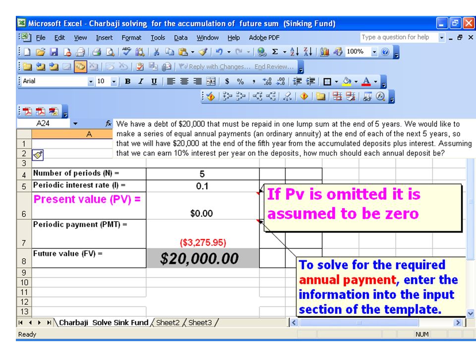Image resolution: width=476 pixels, height=357 pixels.
Task: Toggle right text alignment
Action: [x=197, y=81]
